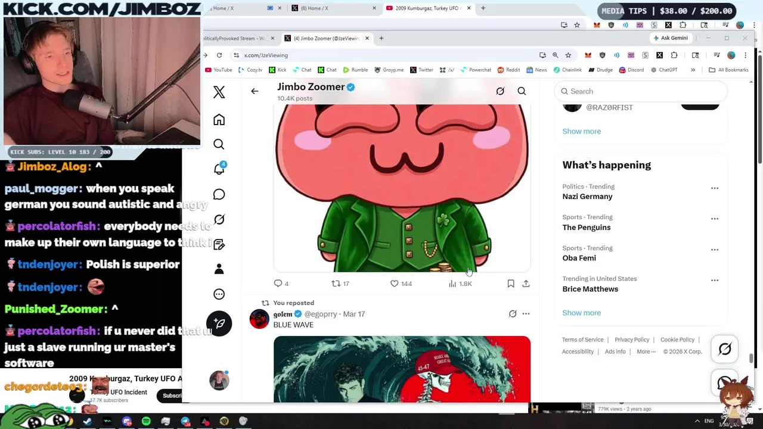Image resolution: width=763 pixels, height=429 pixels.
Task: Expand the footer More menu
Action: tap(646, 352)
